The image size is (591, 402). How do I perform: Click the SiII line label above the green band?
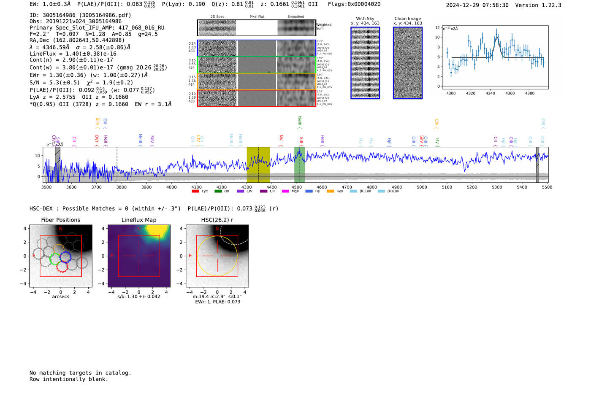301,141
